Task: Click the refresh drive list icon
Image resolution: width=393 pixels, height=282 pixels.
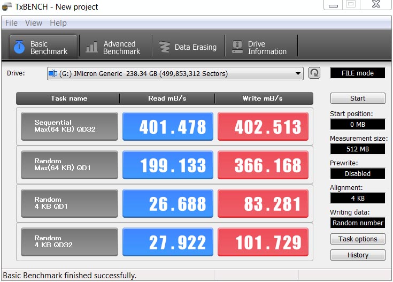Action: tap(314, 73)
